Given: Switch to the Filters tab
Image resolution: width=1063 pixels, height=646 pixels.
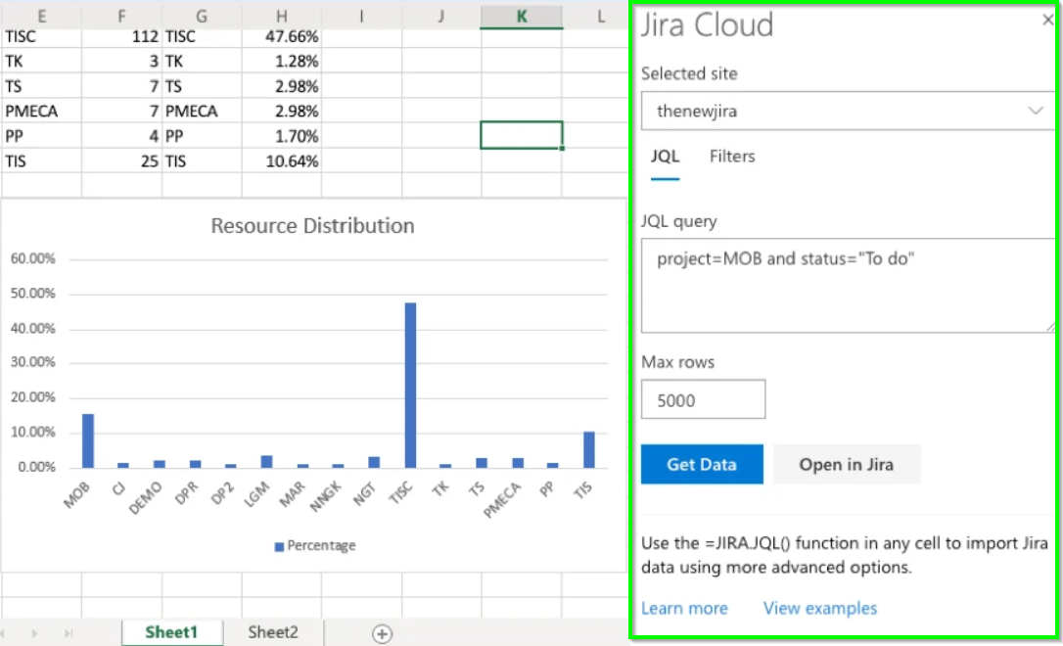Looking at the screenshot, I should coord(732,157).
